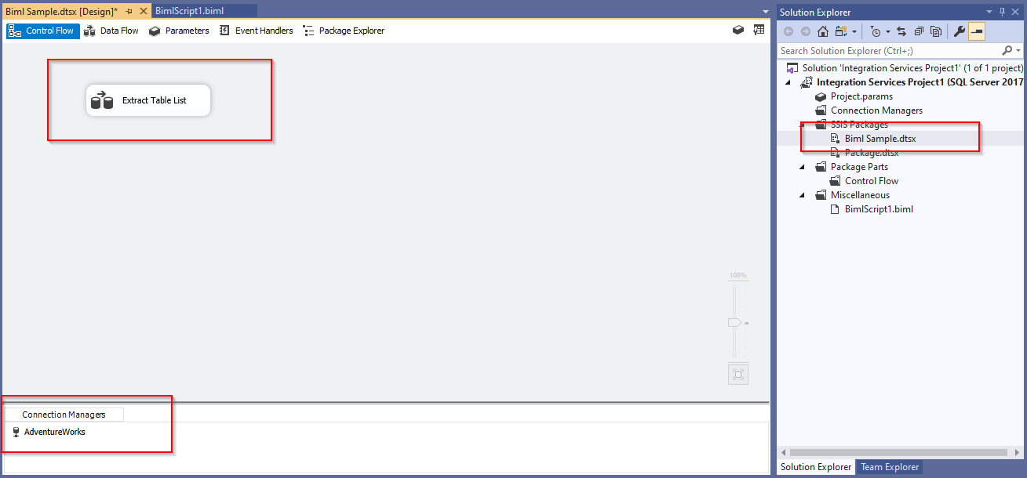
Task: Click the SSIS Toolbox icon on designer toolbar
Action: (738, 30)
